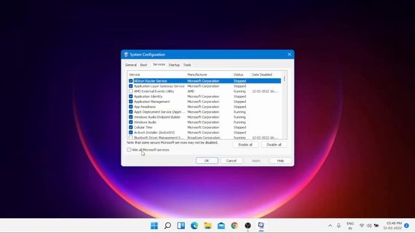The width and height of the screenshot is (415, 233).
Task: Select the System Configuration taskbar icon
Action: coord(261,226)
